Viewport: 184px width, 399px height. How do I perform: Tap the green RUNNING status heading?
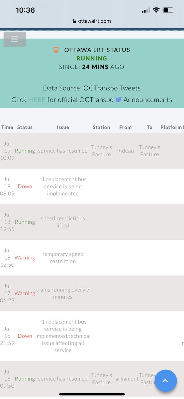click(92, 58)
